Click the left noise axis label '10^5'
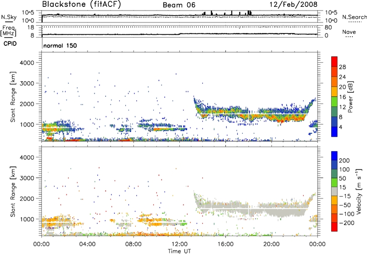Image resolution: width=367 pixels, height=254 pixels. pyautogui.click(x=28, y=12)
